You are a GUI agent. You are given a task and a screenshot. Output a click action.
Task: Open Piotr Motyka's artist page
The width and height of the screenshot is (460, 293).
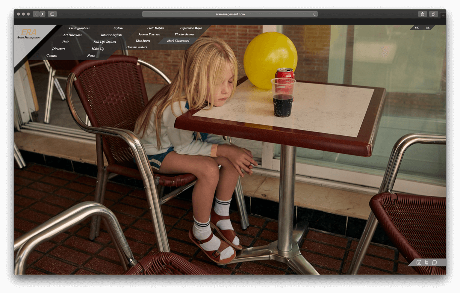155,28
